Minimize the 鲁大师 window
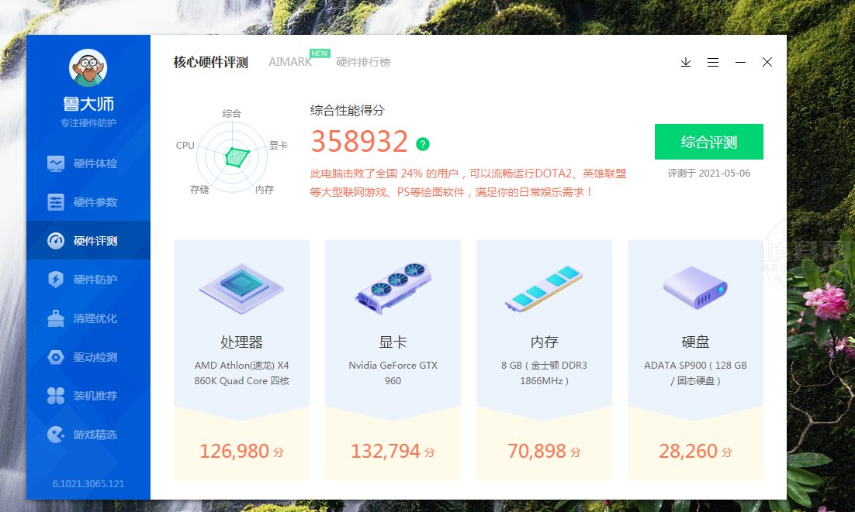Screen dimensions: 855x512 740,62
